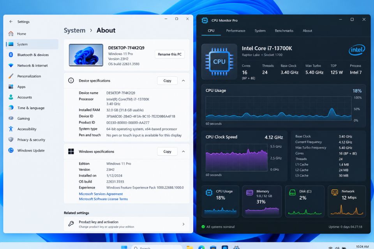Click the Installed RAM value
Screen dimensions: 374x249
[125, 110]
